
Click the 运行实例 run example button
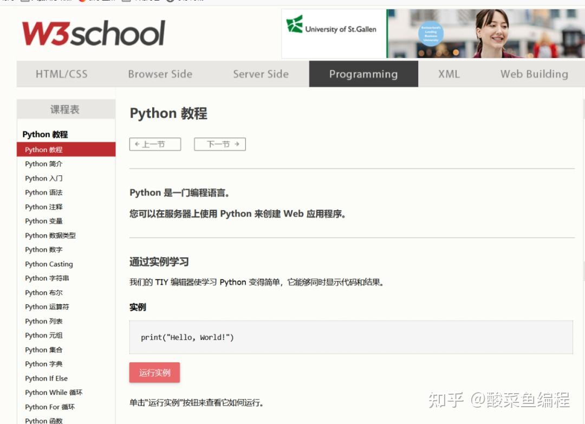[154, 373]
